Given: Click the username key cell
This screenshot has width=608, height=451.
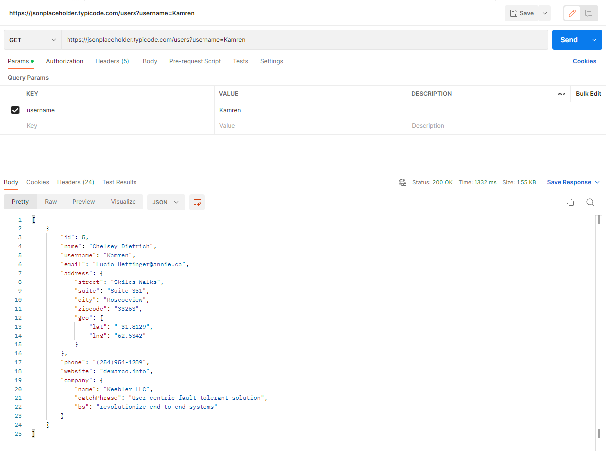Looking at the screenshot, I should tap(119, 110).
